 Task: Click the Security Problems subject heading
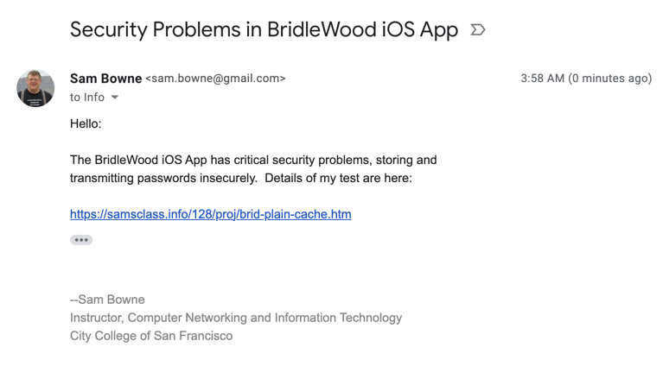point(264,29)
